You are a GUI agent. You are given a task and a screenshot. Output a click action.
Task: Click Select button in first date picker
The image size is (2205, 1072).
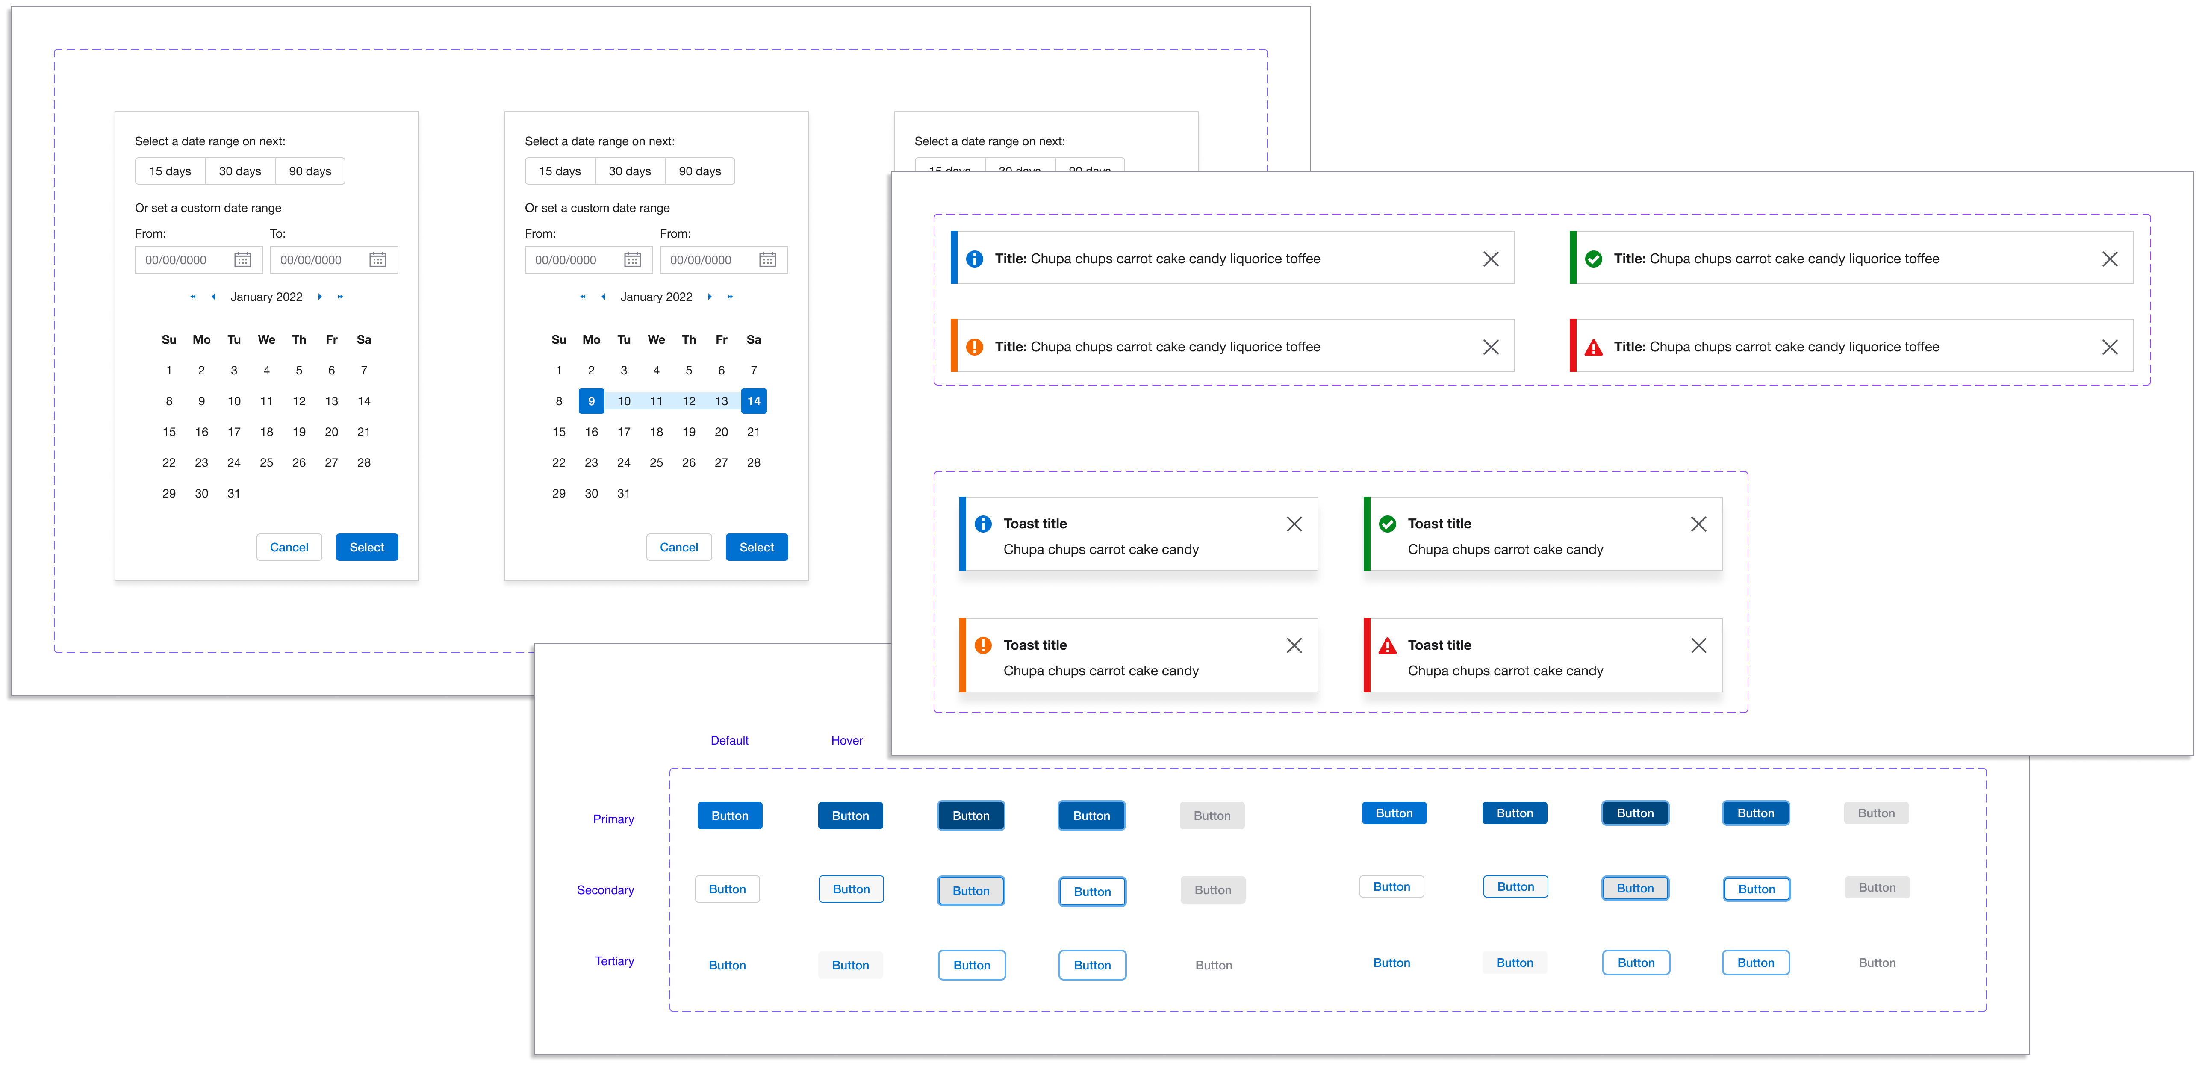[366, 548]
